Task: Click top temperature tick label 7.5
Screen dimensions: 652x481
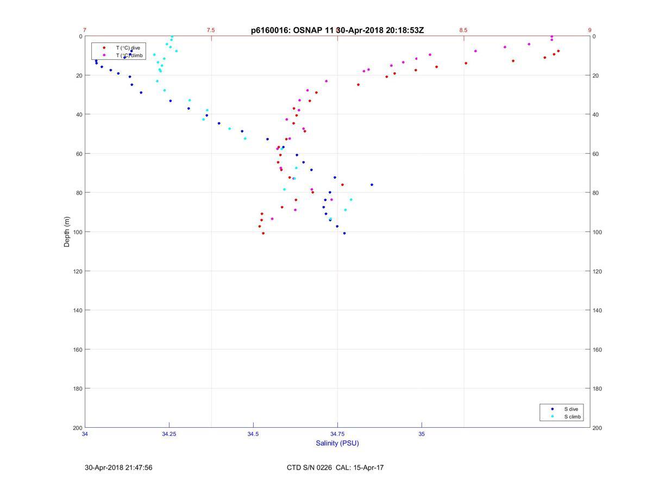Action: point(211,30)
